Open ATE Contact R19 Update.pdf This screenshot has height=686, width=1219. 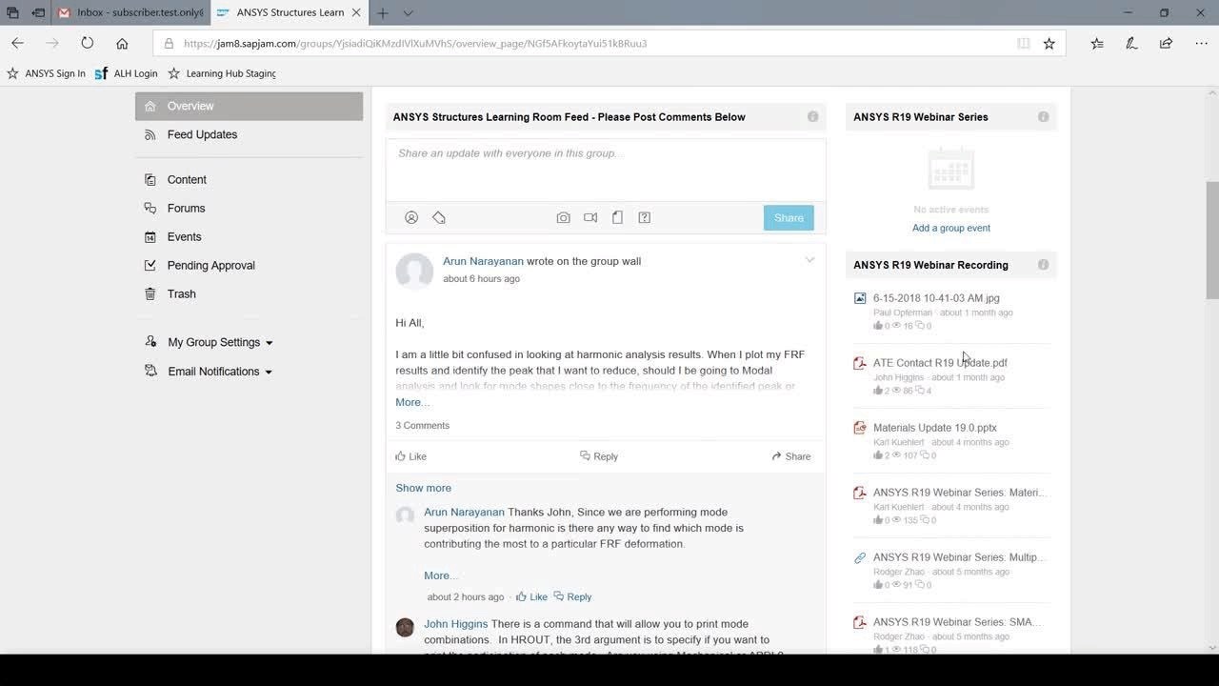[940, 363]
